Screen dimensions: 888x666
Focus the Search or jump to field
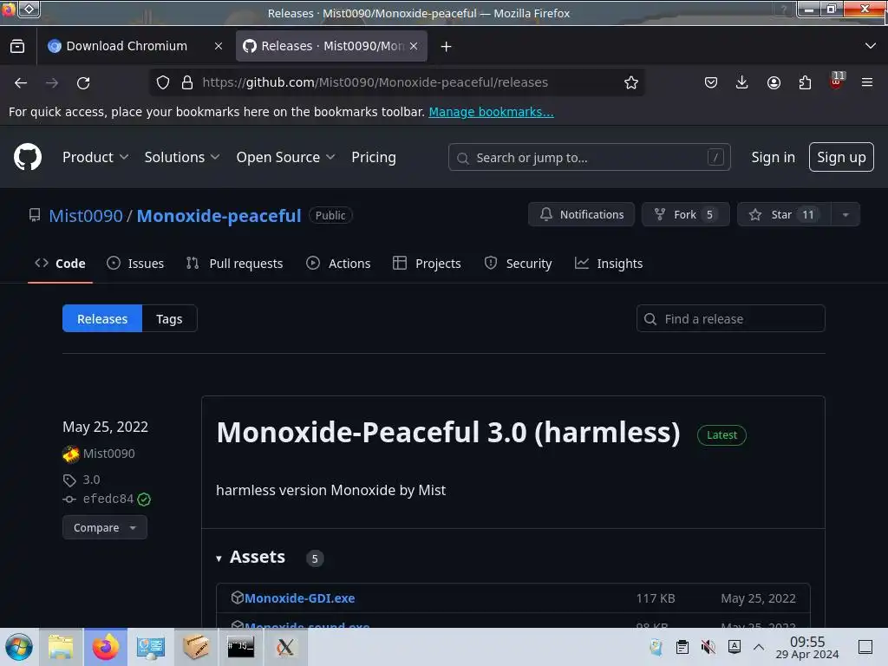tap(589, 158)
